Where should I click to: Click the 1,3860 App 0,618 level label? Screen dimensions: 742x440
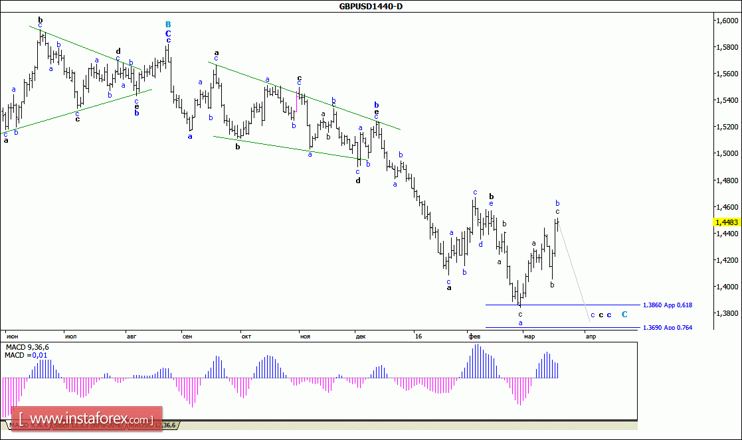667,305
